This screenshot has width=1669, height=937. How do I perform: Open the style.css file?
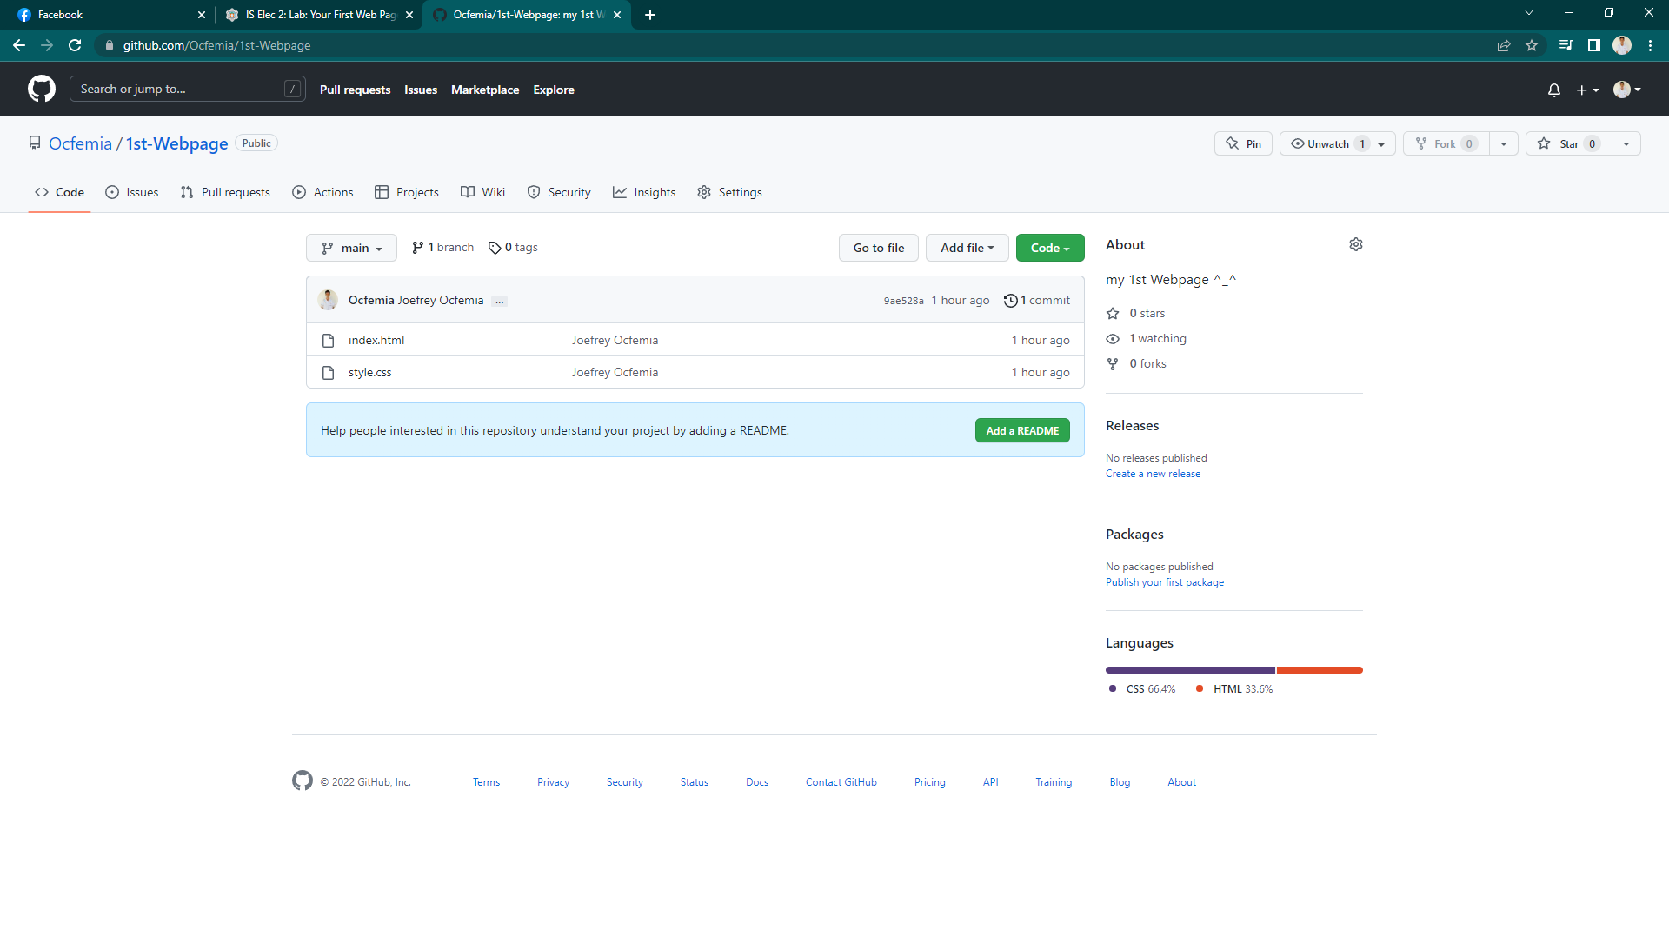coord(370,372)
